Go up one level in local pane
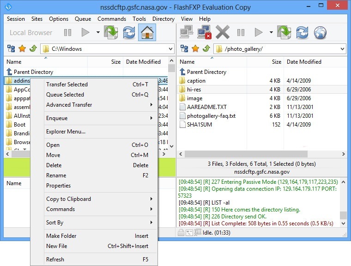The height and width of the screenshot is (266, 351). pos(33,48)
